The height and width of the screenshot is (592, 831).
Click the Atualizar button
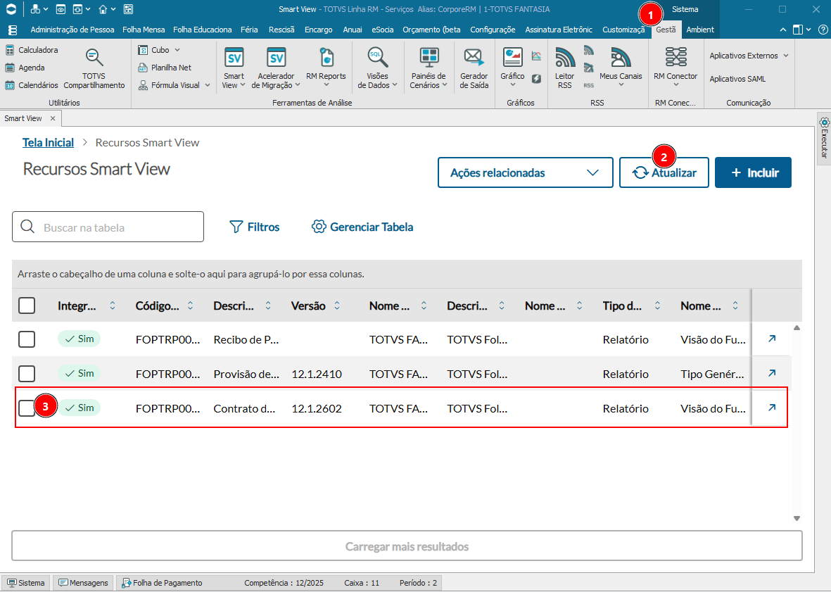point(664,172)
